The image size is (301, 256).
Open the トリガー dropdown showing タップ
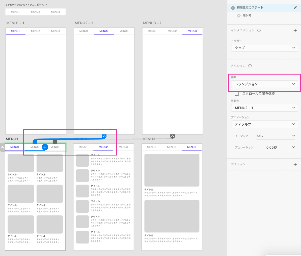click(x=264, y=48)
